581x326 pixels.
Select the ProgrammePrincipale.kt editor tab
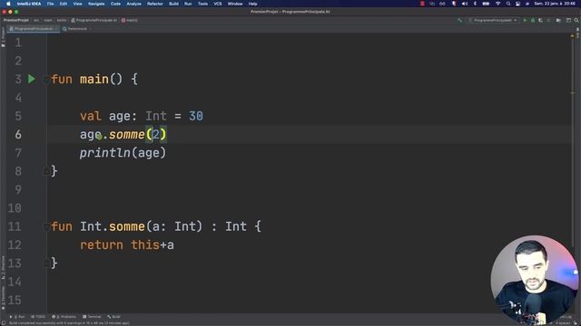pos(33,29)
